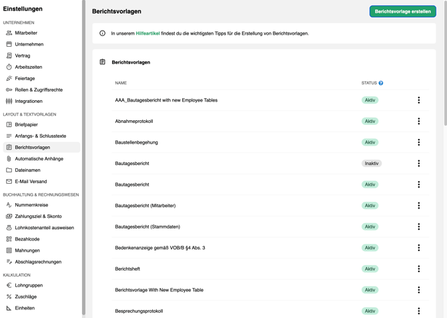This screenshot has height=318, width=447.
Task: Click the Vertrag document icon
Action: (9, 55)
